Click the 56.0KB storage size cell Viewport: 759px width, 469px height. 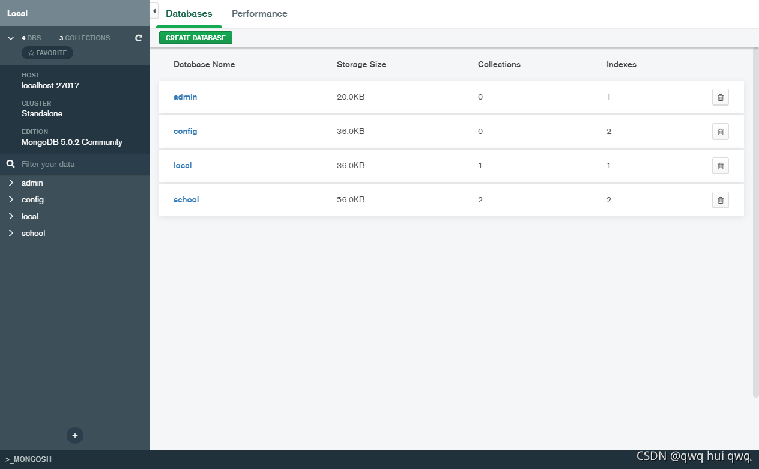[351, 199]
